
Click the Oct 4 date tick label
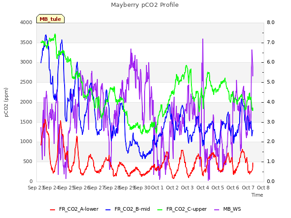tap(203, 188)
